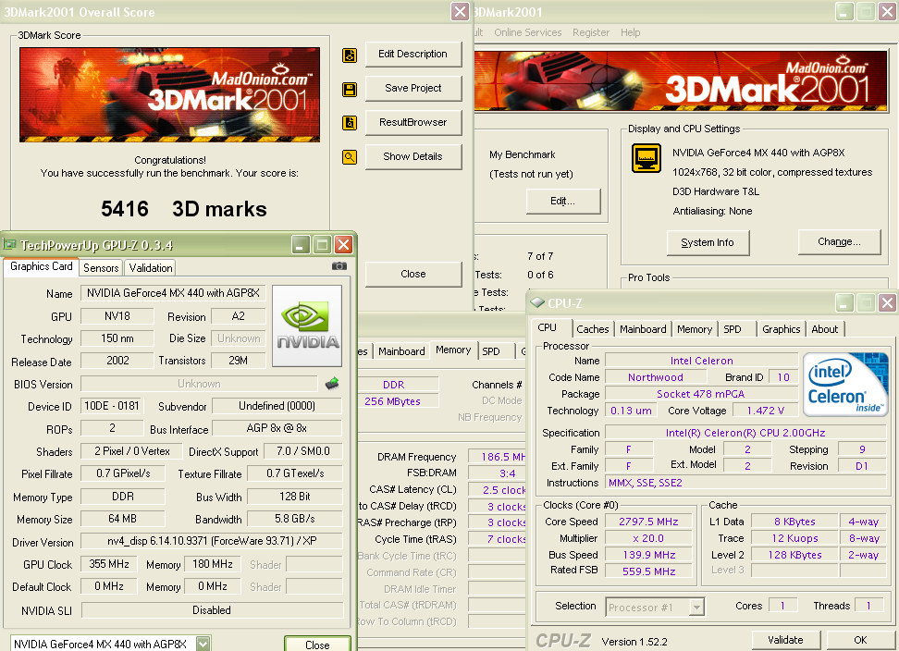Click the Validate button in CPU-Z
The height and width of the screenshot is (651, 899).
(x=785, y=640)
